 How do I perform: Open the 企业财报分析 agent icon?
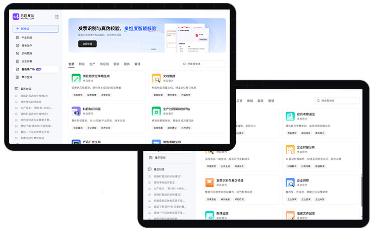click(290, 149)
